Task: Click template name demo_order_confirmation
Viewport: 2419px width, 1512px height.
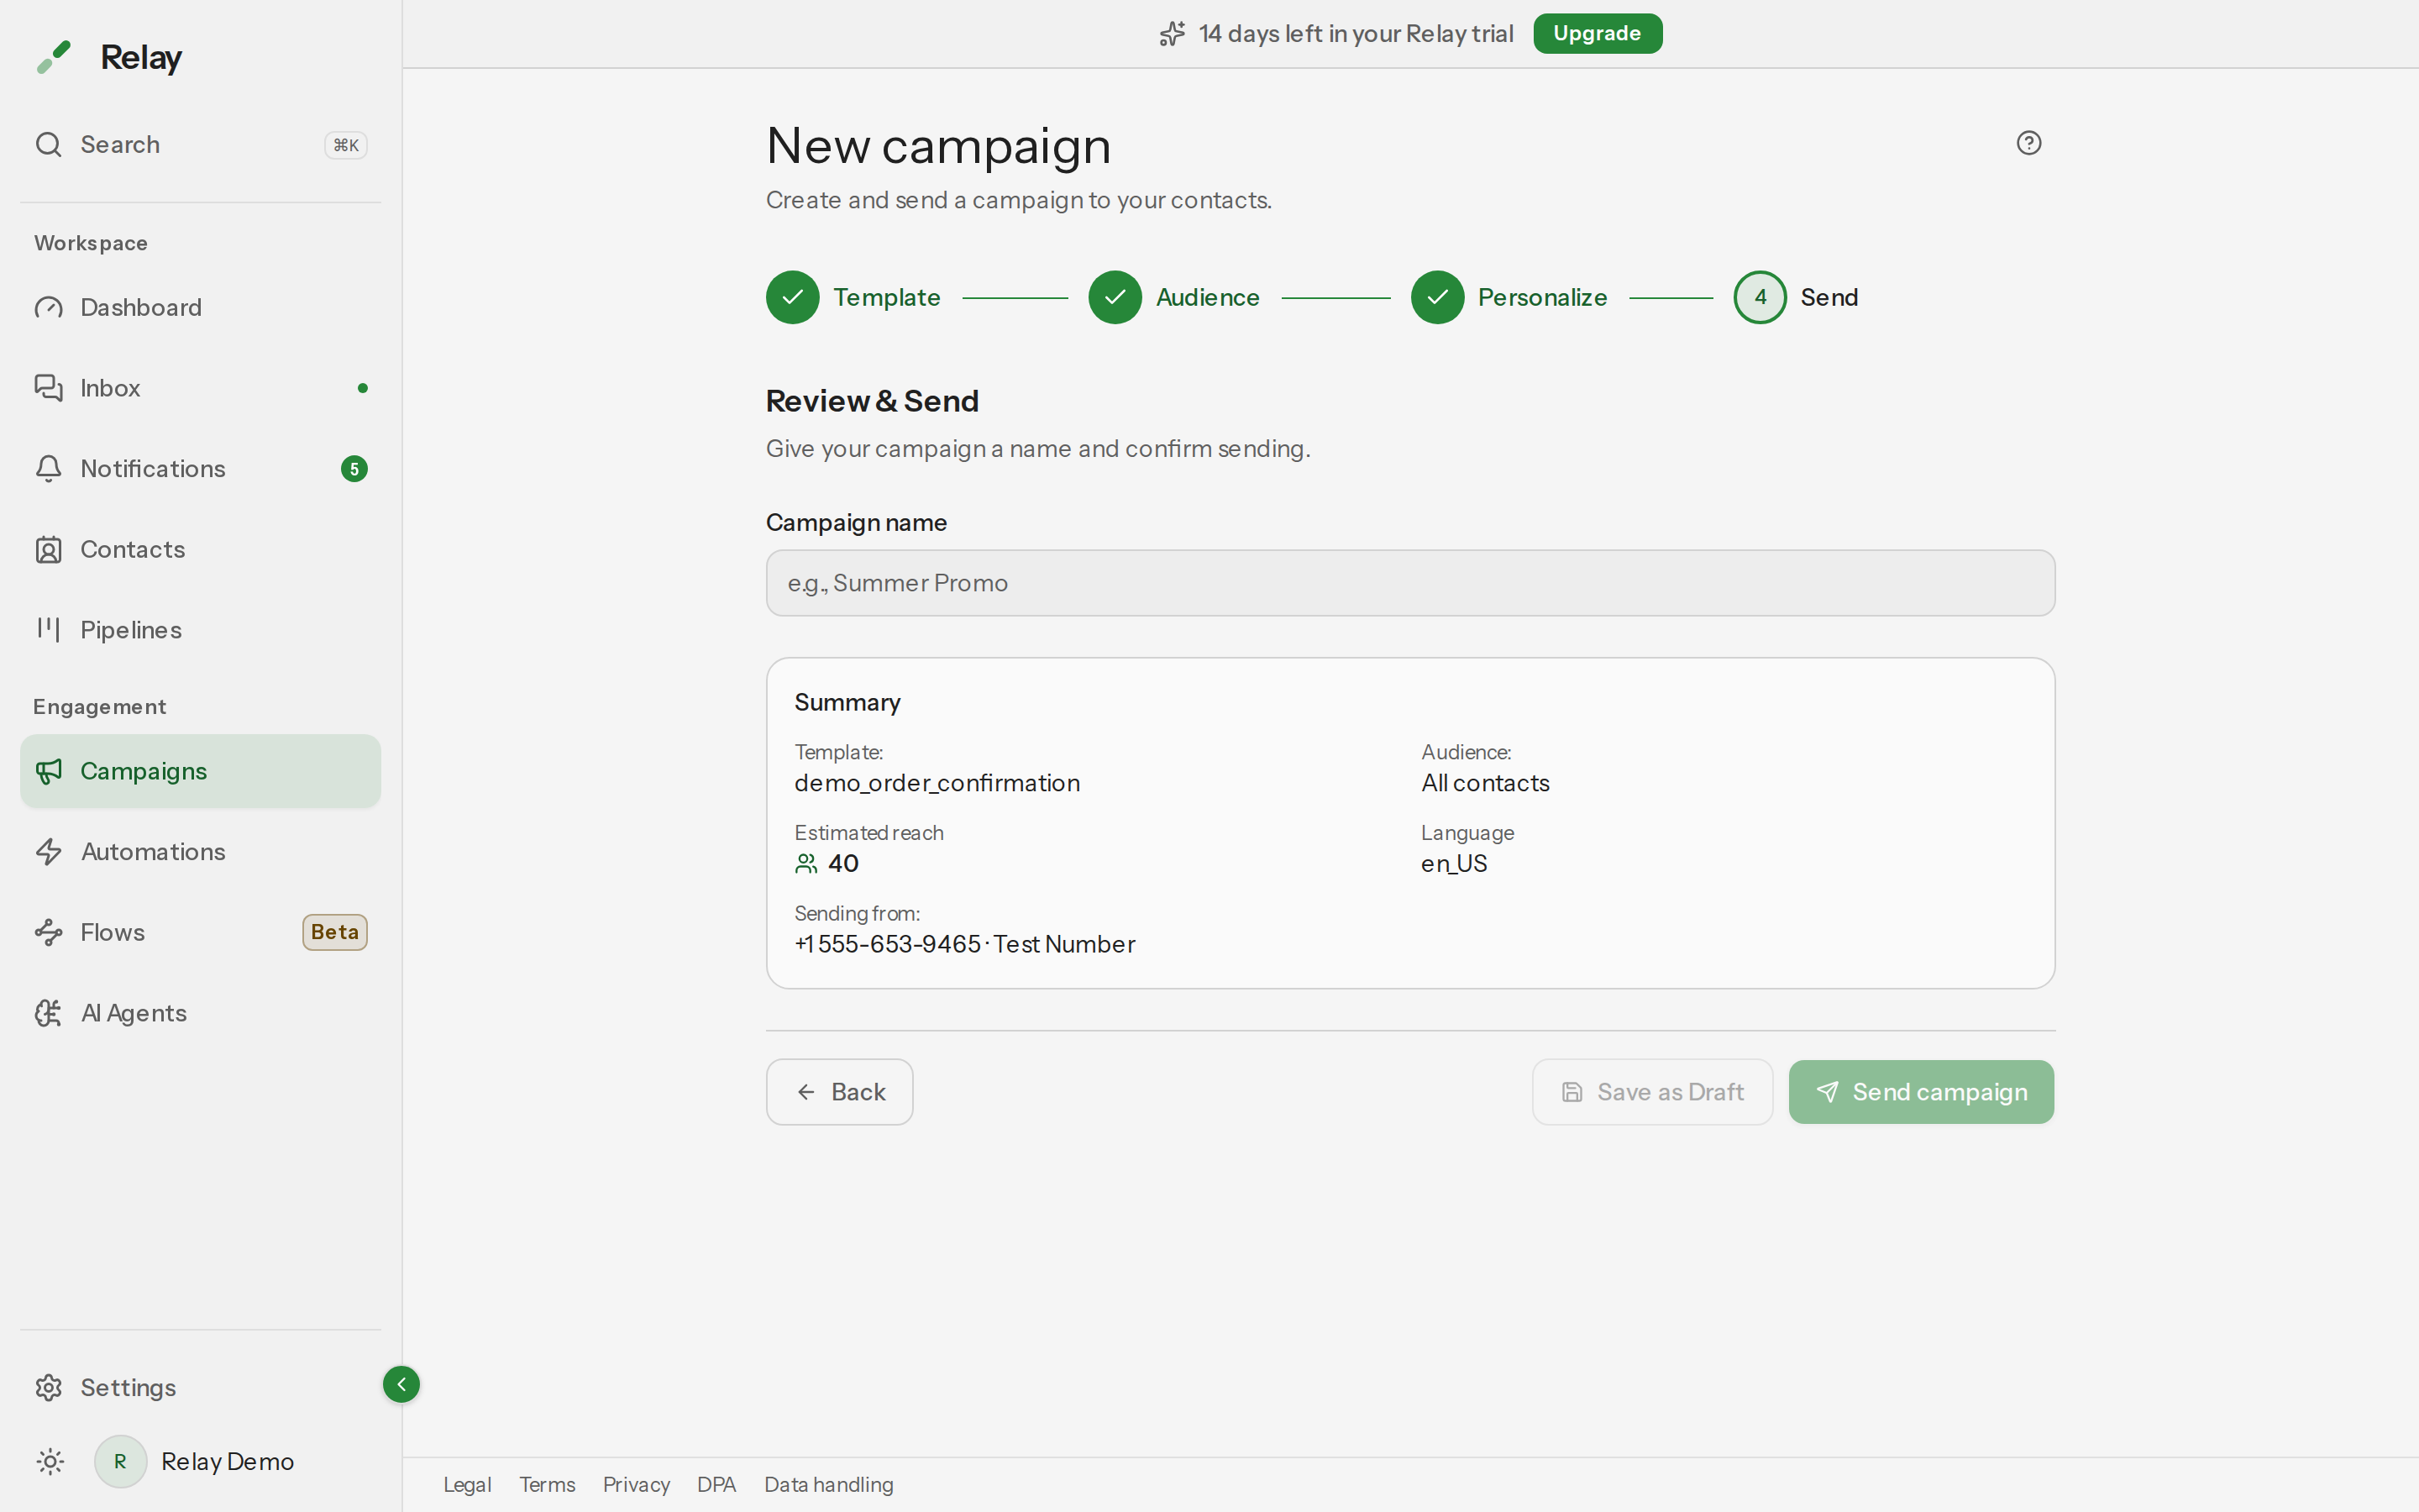Action: click(x=937, y=783)
